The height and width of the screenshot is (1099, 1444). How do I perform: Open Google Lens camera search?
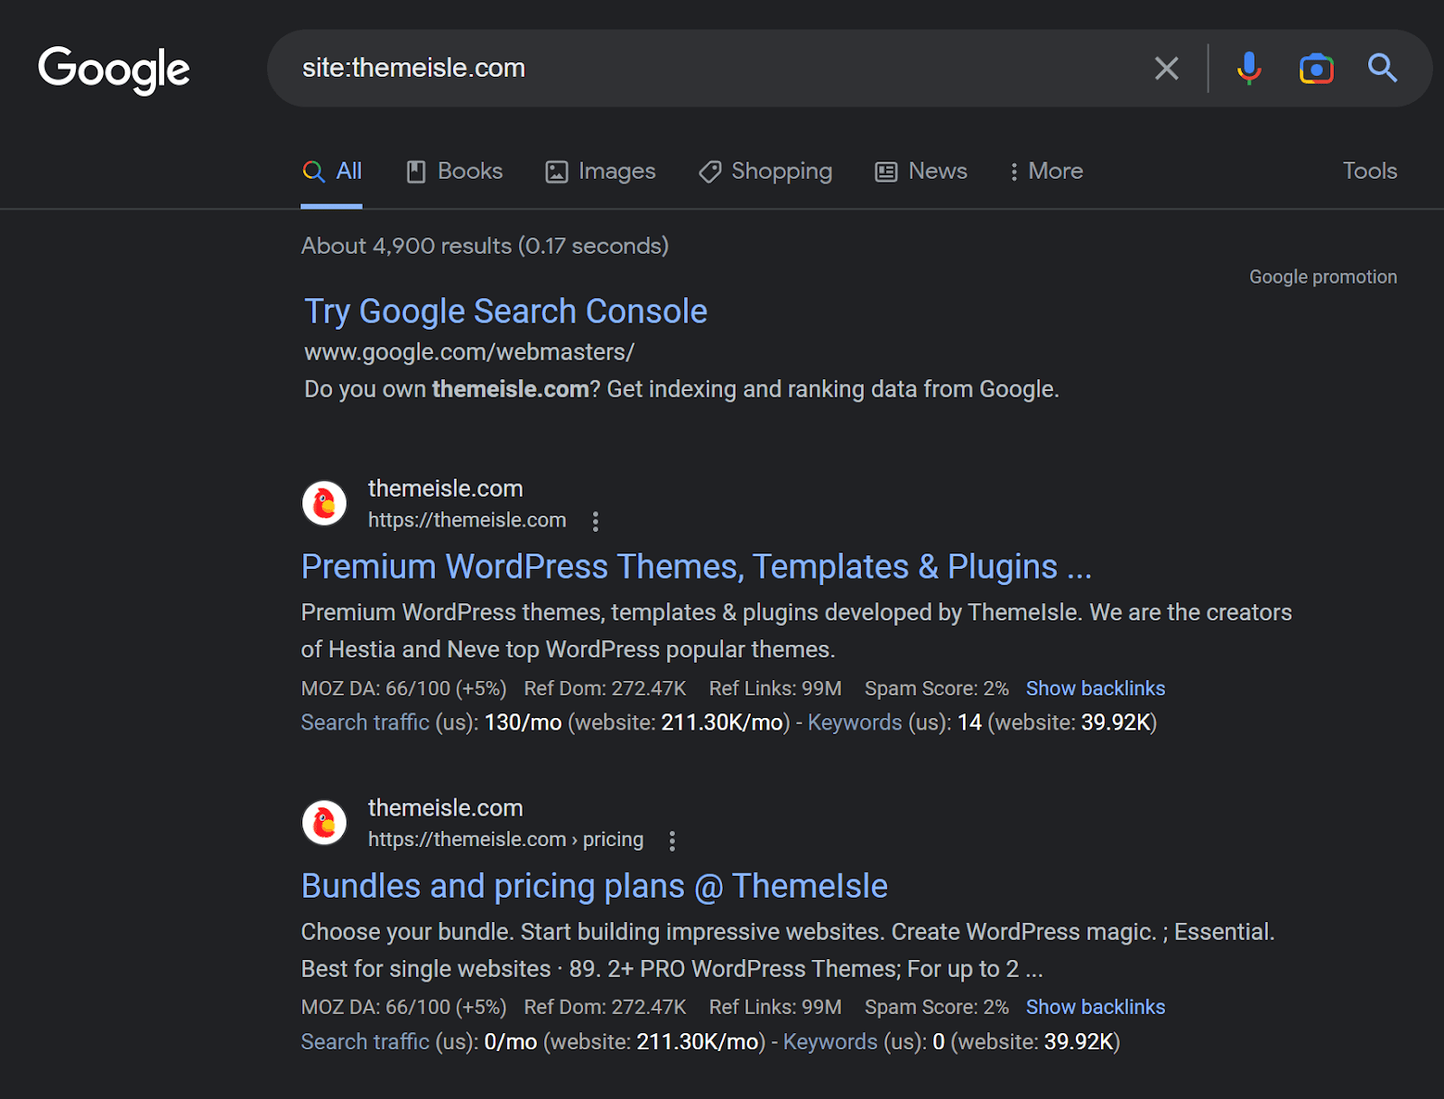point(1316,68)
